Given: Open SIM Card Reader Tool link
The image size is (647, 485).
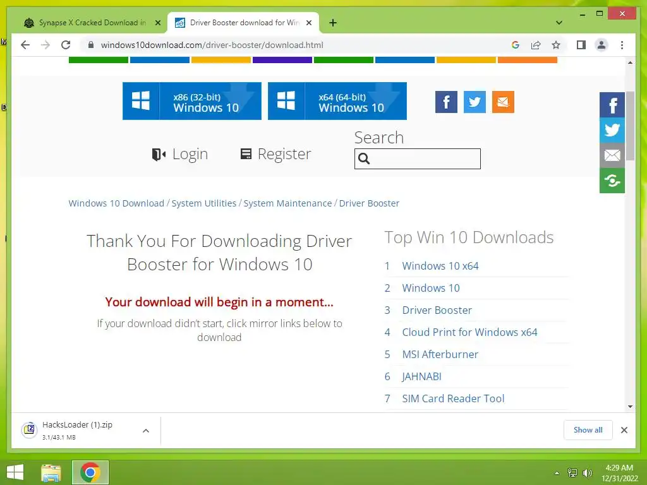Looking at the screenshot, I should point(453,398).
